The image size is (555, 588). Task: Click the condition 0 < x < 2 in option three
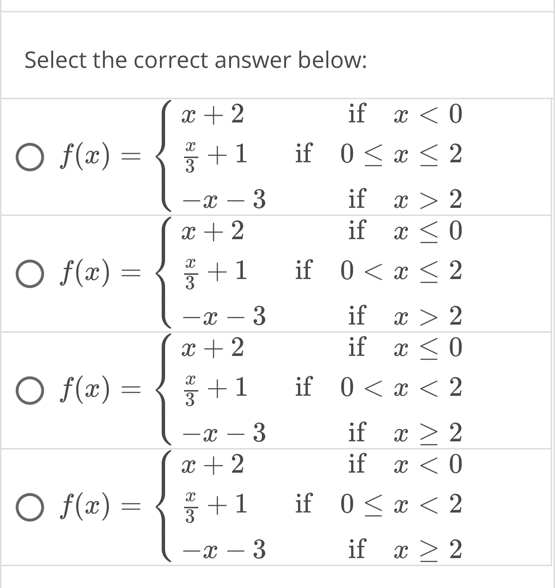(400, 389)
